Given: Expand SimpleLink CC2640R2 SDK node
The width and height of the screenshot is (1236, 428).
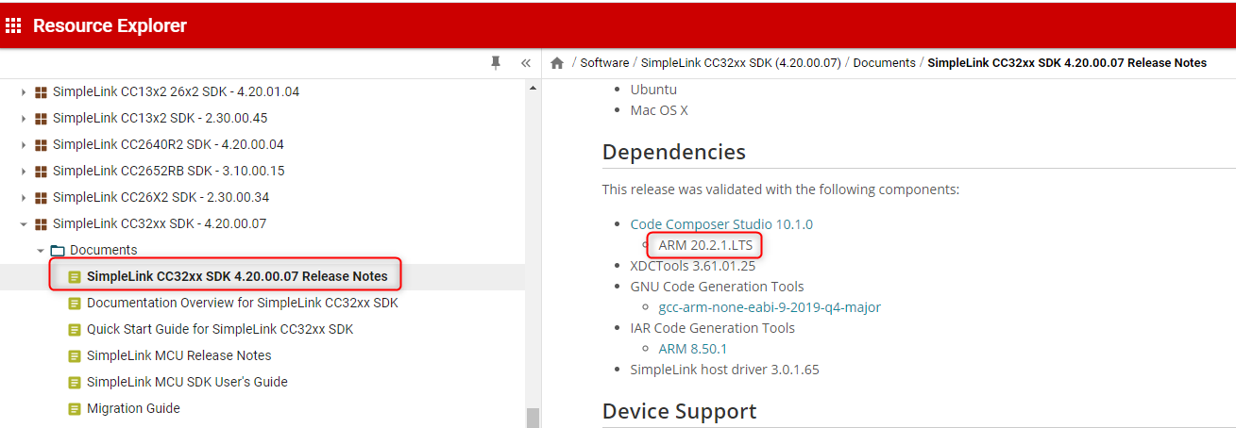Looking at the screenshot, I should [24, 145].
